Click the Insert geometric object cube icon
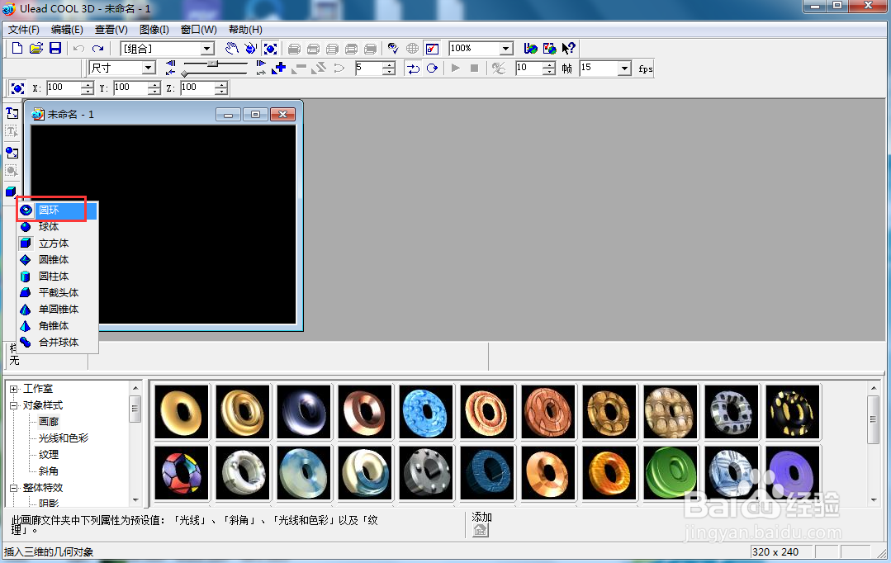 (x=12, y=192)
